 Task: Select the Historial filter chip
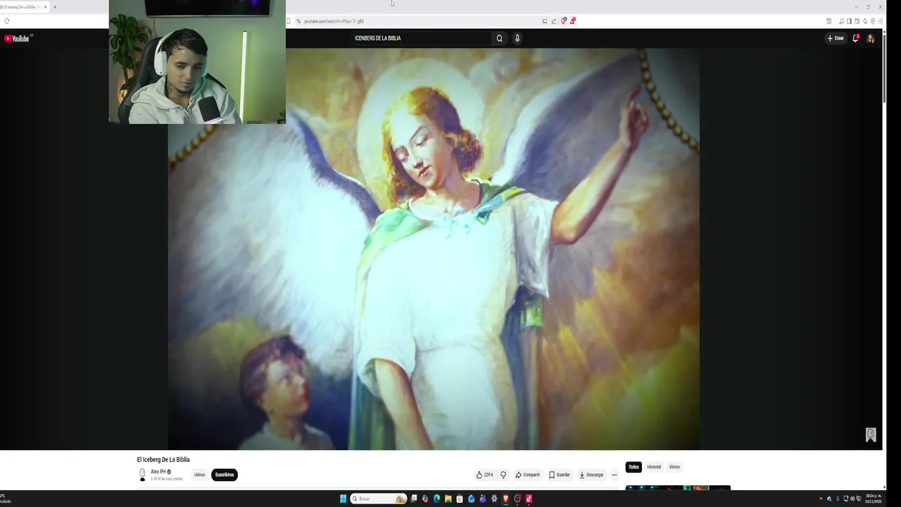654,467
